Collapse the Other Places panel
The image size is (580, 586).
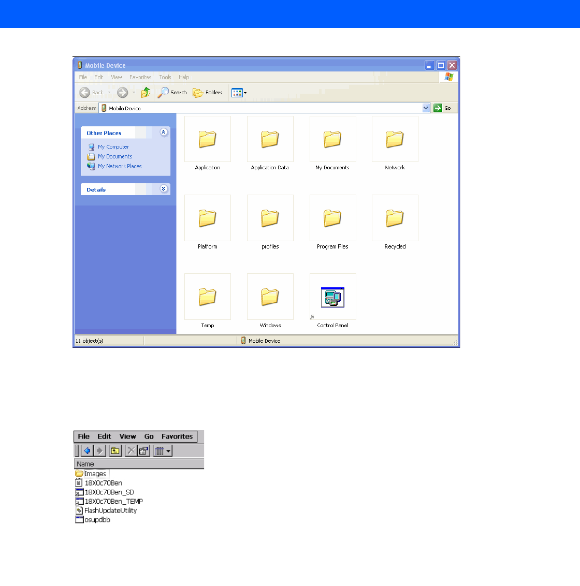[164, 133]
